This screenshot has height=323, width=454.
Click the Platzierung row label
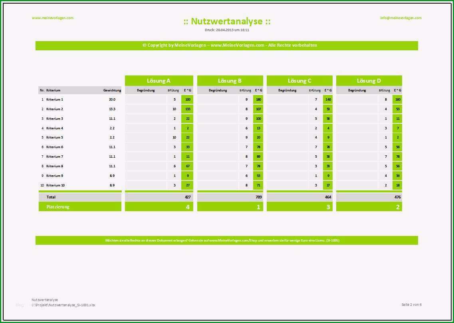(x=58, y=207)
